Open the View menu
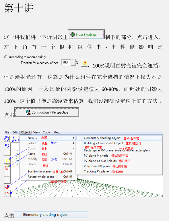 [x=36, y=132]
